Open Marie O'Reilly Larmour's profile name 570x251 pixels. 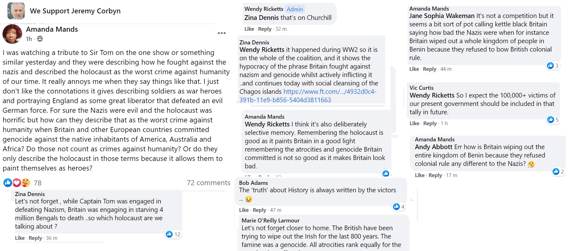[x=271, y=220]
